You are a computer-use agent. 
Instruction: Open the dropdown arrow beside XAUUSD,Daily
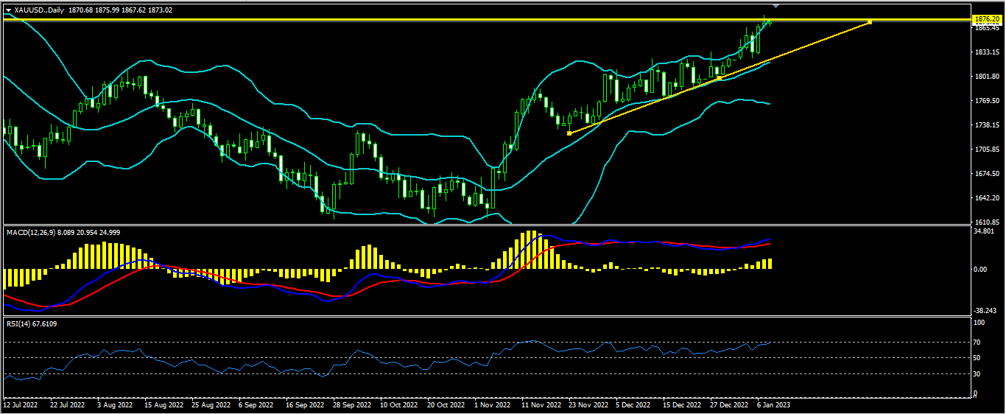click(x=8, y=10)
